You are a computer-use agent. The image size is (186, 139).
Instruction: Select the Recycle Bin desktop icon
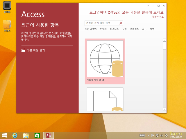click(x=7, y=7)
